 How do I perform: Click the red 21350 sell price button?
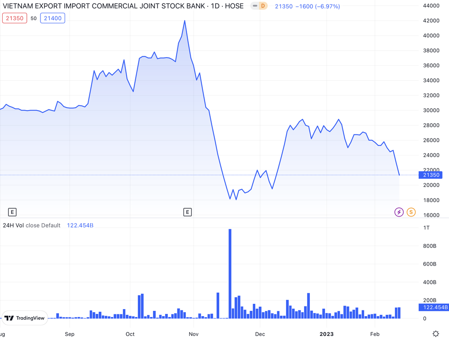coord(15,18)
